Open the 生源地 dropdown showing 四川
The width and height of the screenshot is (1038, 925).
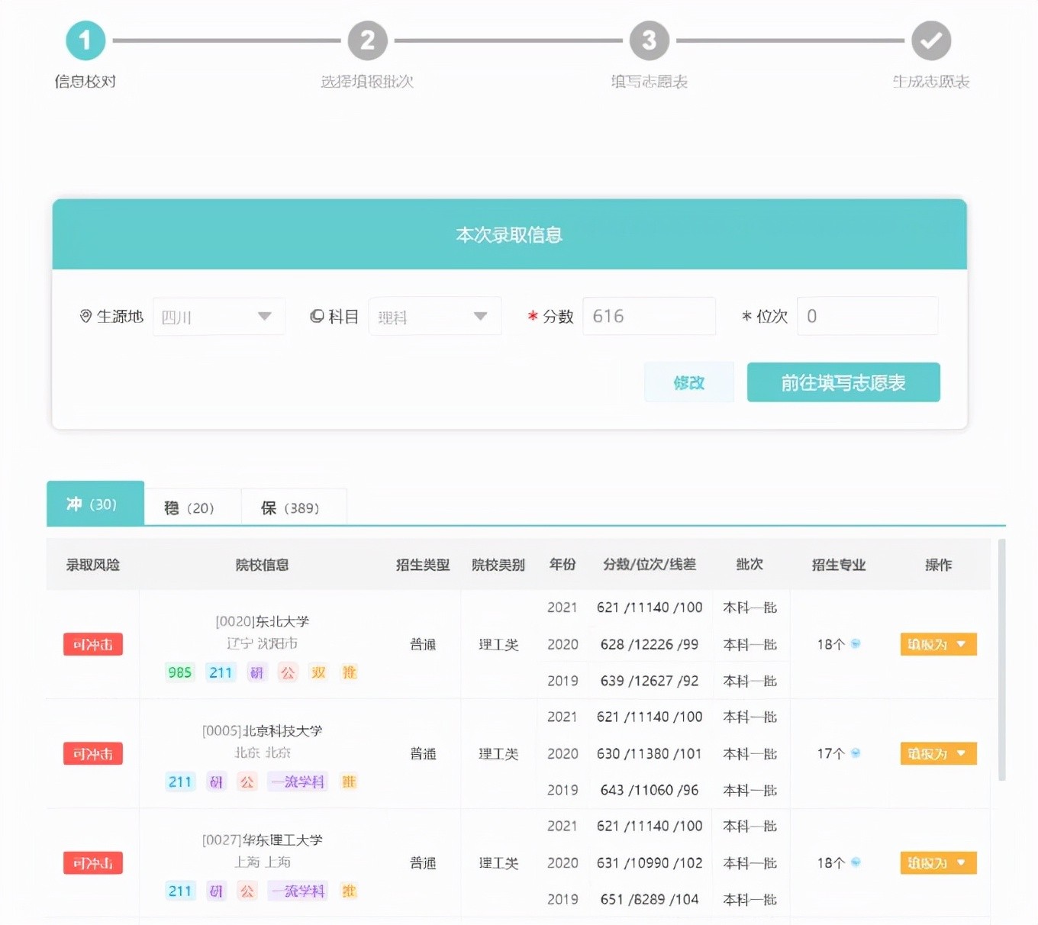[x=218, y=317]
